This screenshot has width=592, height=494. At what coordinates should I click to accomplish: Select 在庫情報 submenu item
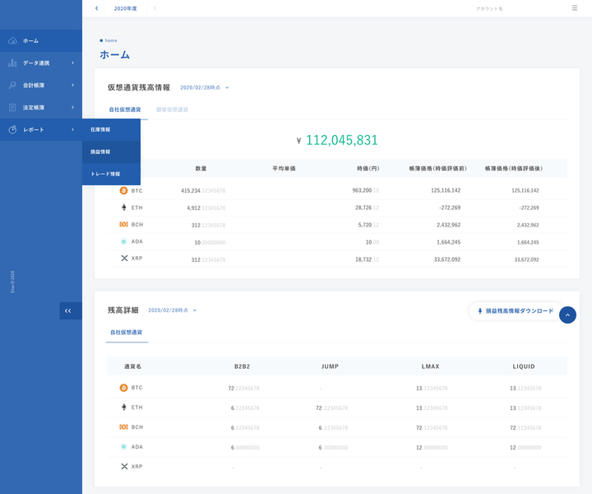coord(111,129)
